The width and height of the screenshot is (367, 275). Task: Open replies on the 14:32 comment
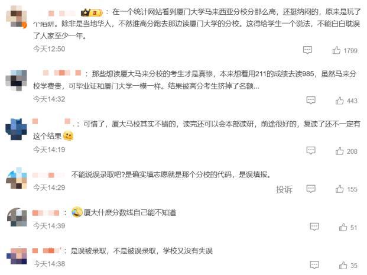click(311, 101)
